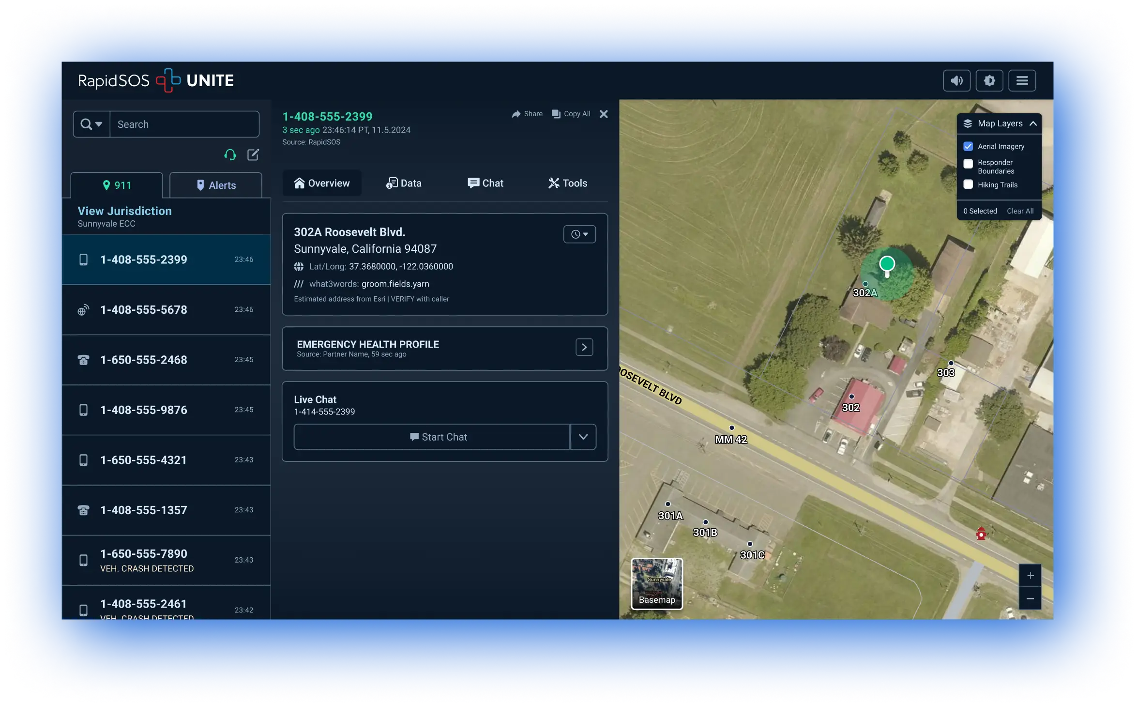Click the sound volume icon button
The width and height of the screenshot is (1137, 703).
point(956,80)
